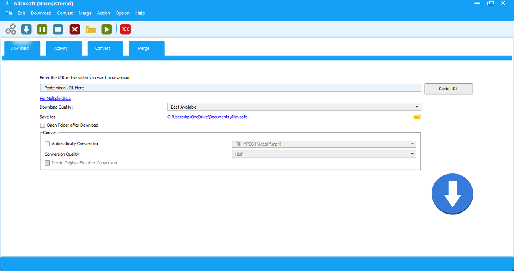Viewport: 514px width, 271px height.
Task: Switch to the Download tab
Action: 22,48
